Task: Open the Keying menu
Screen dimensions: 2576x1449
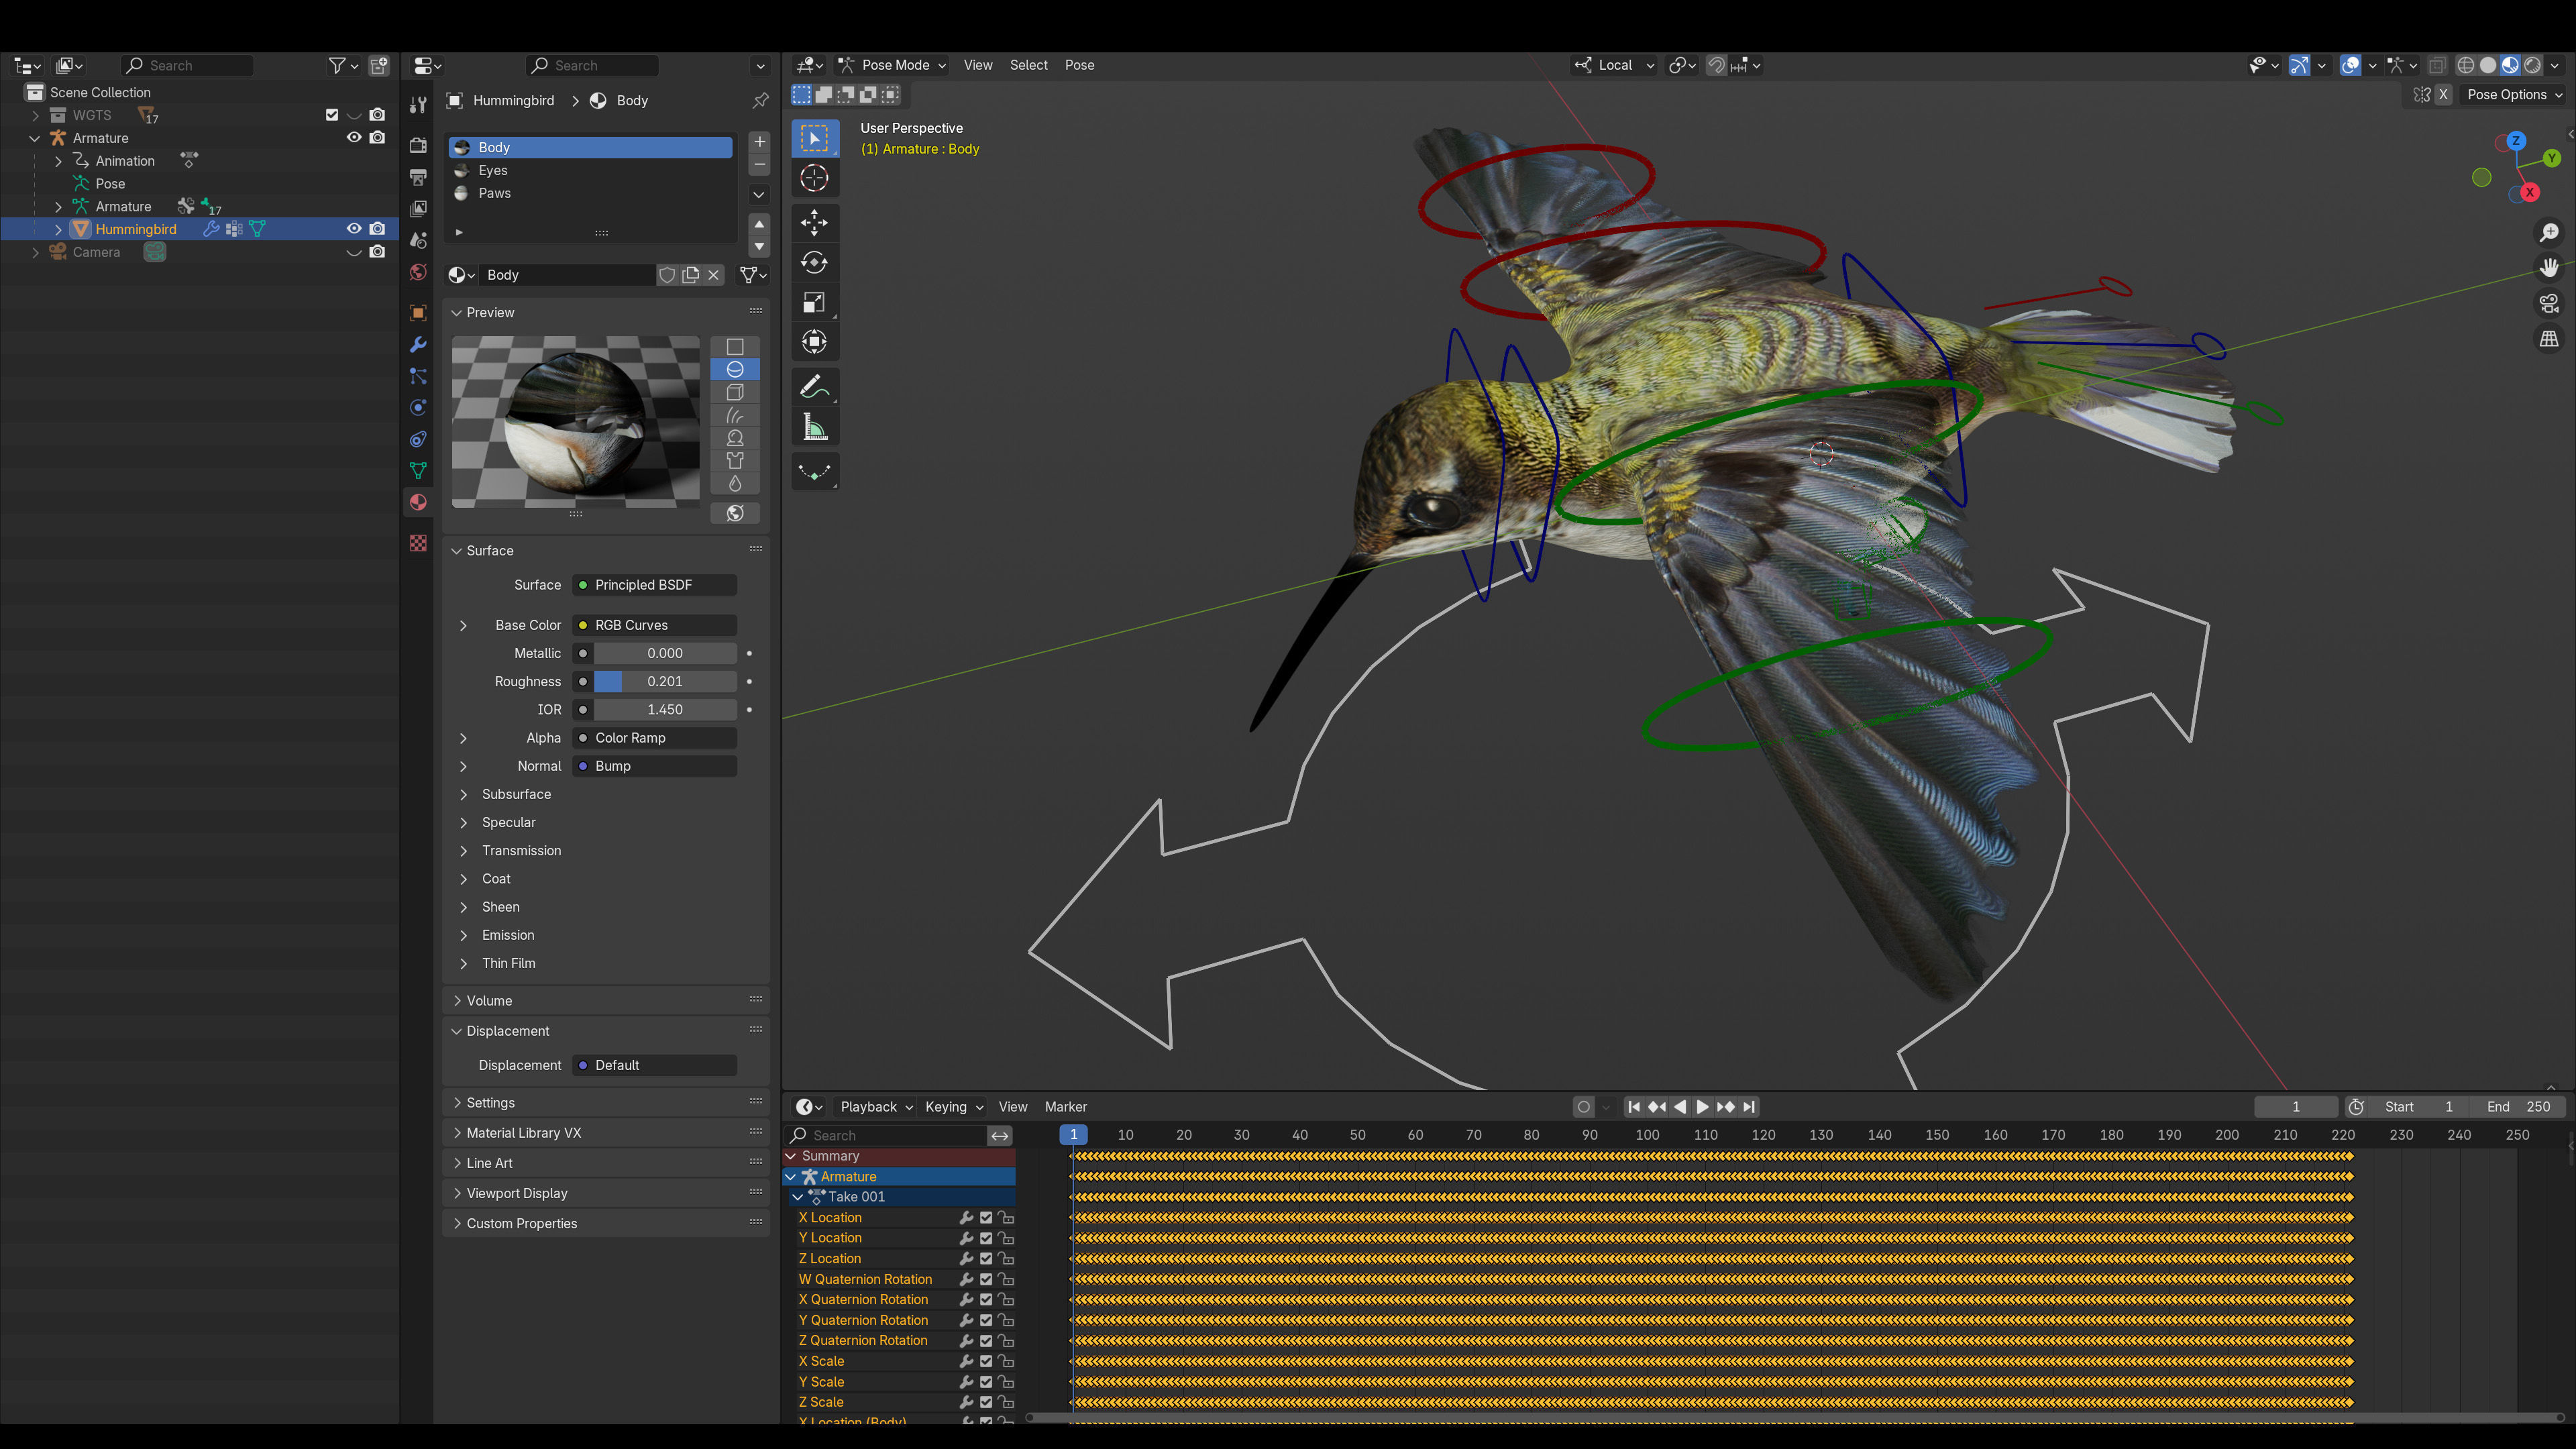Action: point(953,1107)
